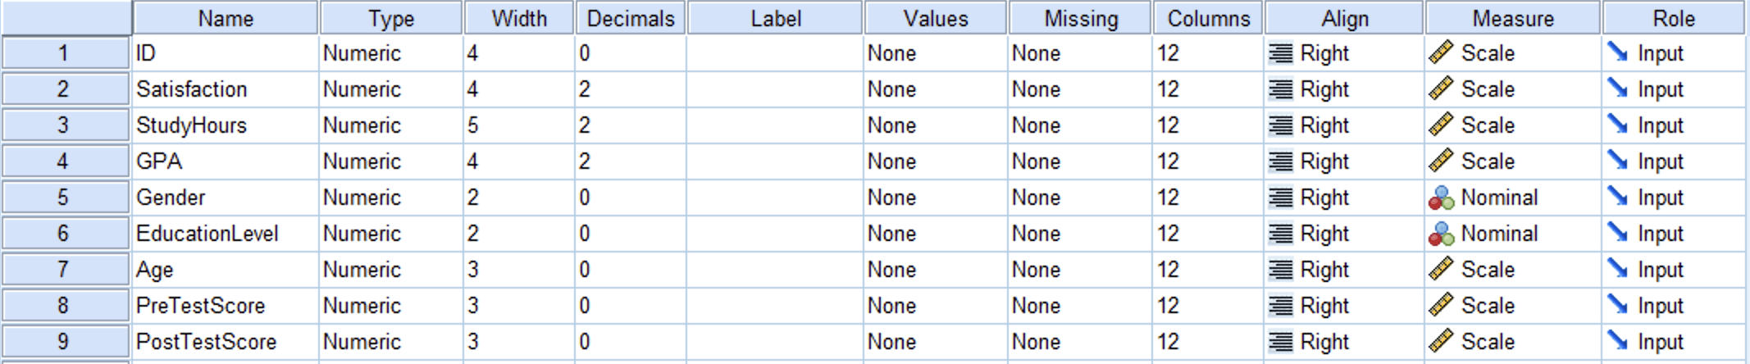1750x364 pixels.
Task: Click the Label cell for GPA
Action: [x=775, y=162]
